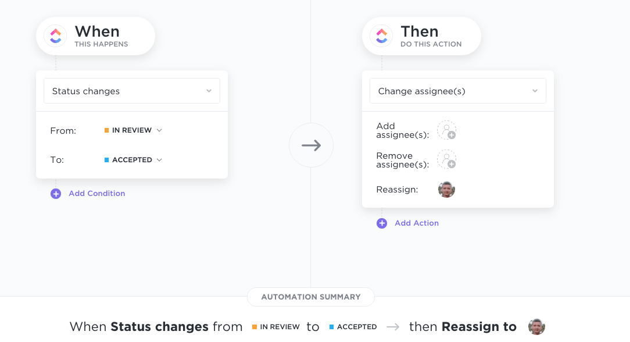
Task: Click the Reassign user avatar photo
Action: [x=446, y=189]
